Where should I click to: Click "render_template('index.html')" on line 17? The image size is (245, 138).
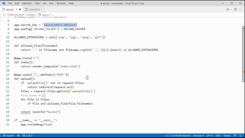coord(56,66)
